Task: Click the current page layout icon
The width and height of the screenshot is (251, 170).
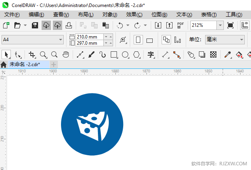Action: tap(178, 40)
